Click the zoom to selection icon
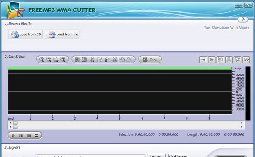Screen dimensions: 255x157 [x=56, y=60]
